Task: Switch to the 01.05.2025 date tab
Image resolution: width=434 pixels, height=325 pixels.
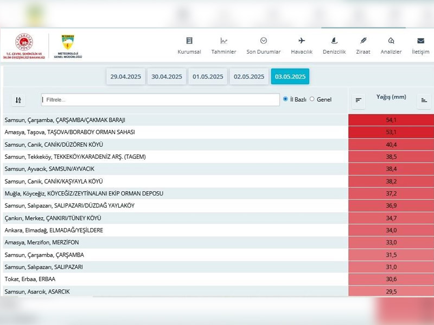Action: point(208,76)
